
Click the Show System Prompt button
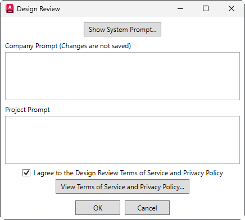tap(122, 29)
